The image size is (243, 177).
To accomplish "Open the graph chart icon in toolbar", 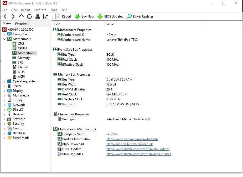I will coord(46,16).
